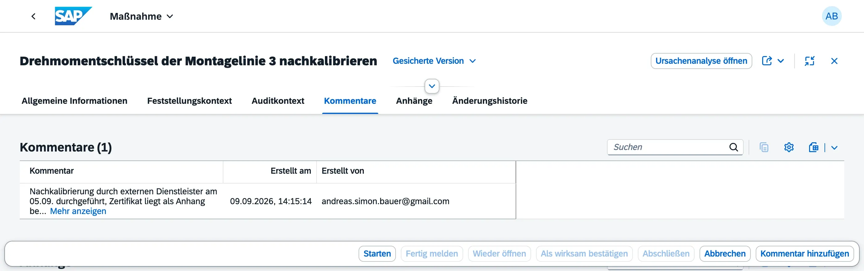Close the Maßnahme detail page
Viewport: 864px width, 271px height.
834,61
